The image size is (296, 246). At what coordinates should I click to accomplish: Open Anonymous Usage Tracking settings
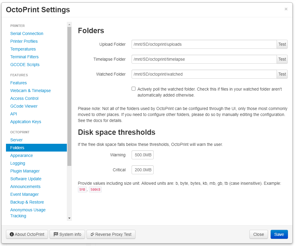tap(28, 213)
